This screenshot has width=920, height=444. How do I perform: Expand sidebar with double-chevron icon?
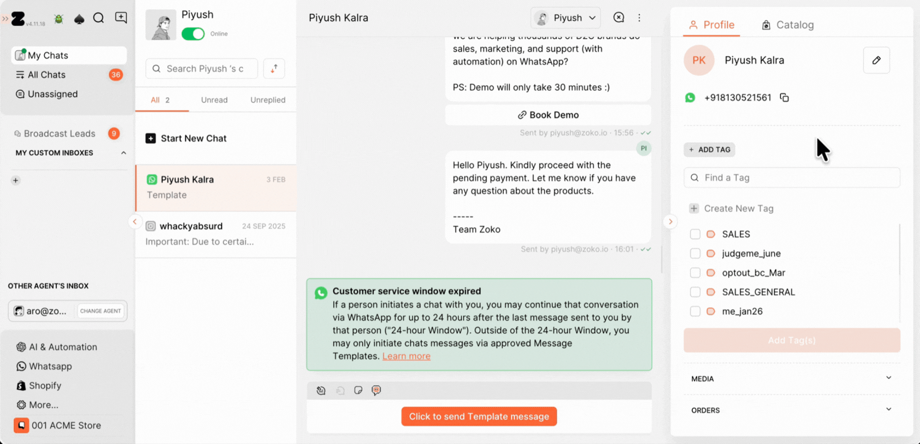[5, 19]
